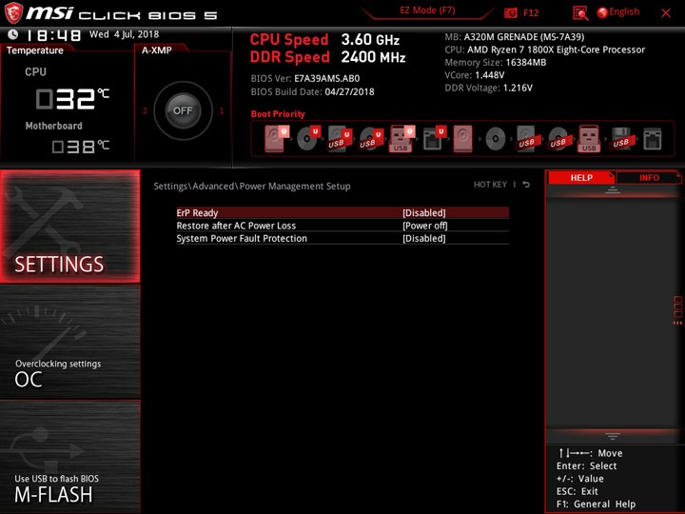
Task: Click the back arrow beside HOT KEY
Action: point(526,185)
